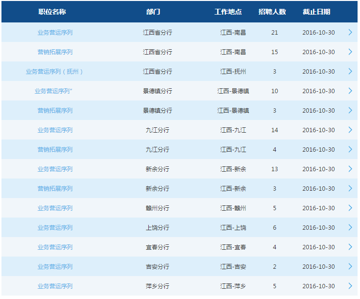The width and height of the screenshot is (360, 299).
Task: Expand the 九江分行 营销拓展序列 row arrow
Action: tap(350, 149)
